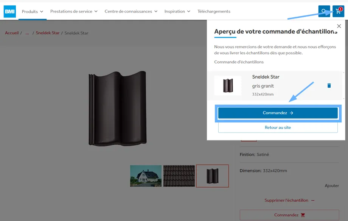
Task: Open Sneldek Star breadcrumb link
Action: (x=48, y=33)
